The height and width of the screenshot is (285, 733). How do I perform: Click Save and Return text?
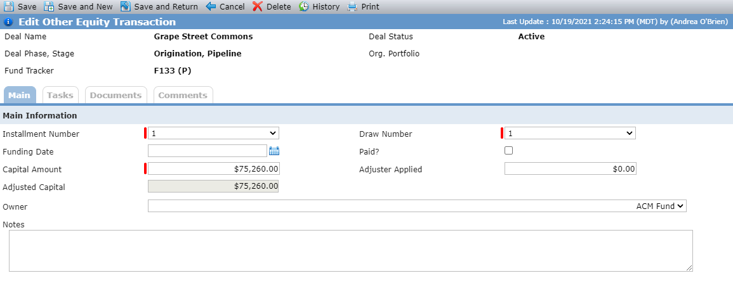tap(166, 7)
